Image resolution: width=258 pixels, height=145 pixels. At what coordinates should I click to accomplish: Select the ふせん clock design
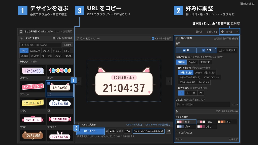tap(33, 105)
